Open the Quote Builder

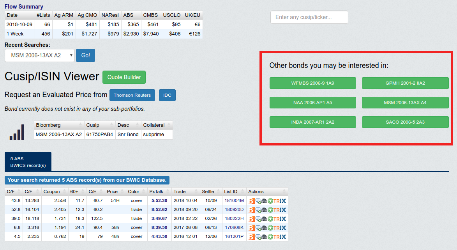click(124, 77)
